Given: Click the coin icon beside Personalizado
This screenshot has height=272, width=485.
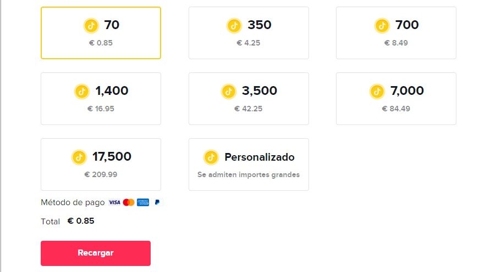Looking at the screenshot, I should (x=211, y=157).
